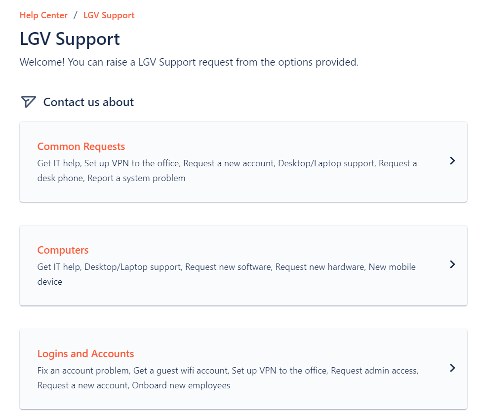The height and width of the screenshot is (414, 478).
Task: Open the Logins and Accounts title
Action: click(x=85, y=354)
